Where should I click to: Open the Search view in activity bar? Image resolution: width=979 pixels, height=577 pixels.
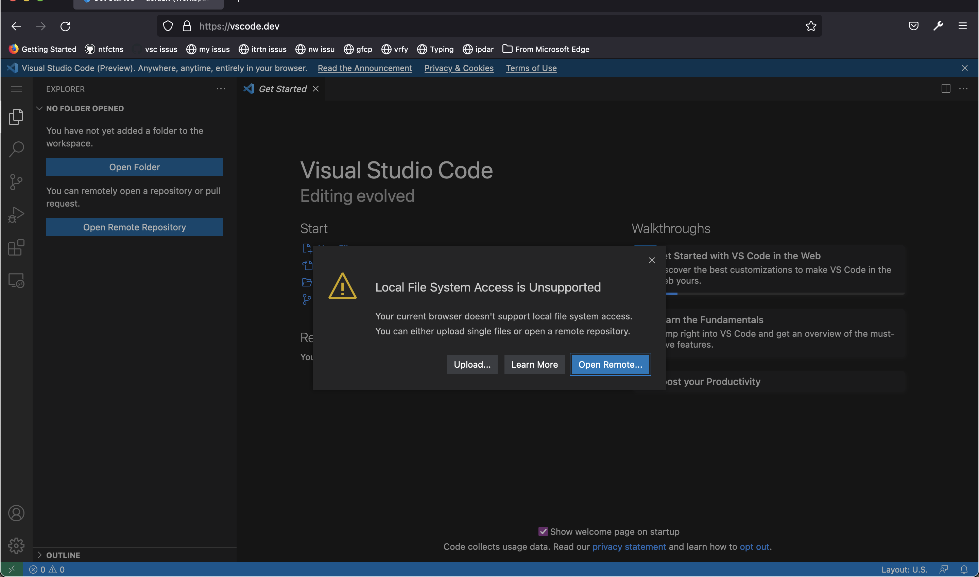click(x=16, y=149)
